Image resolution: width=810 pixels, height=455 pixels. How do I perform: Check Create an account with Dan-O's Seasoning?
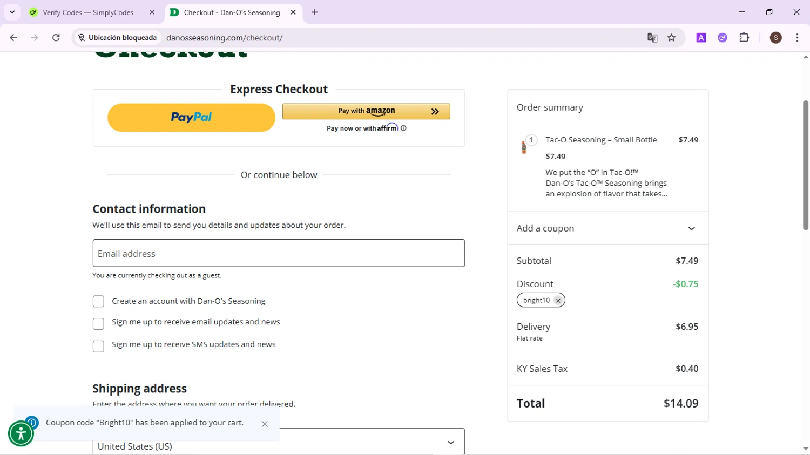pos(98,301)
